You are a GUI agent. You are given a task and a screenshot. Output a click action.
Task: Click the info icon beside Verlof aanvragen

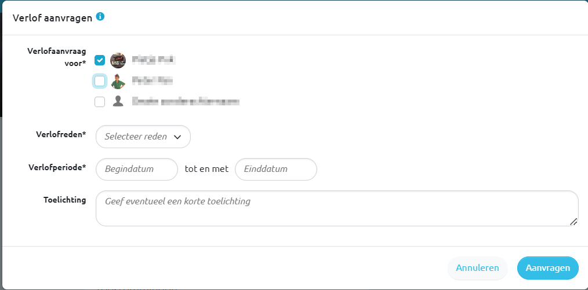[x=100, y=17]
